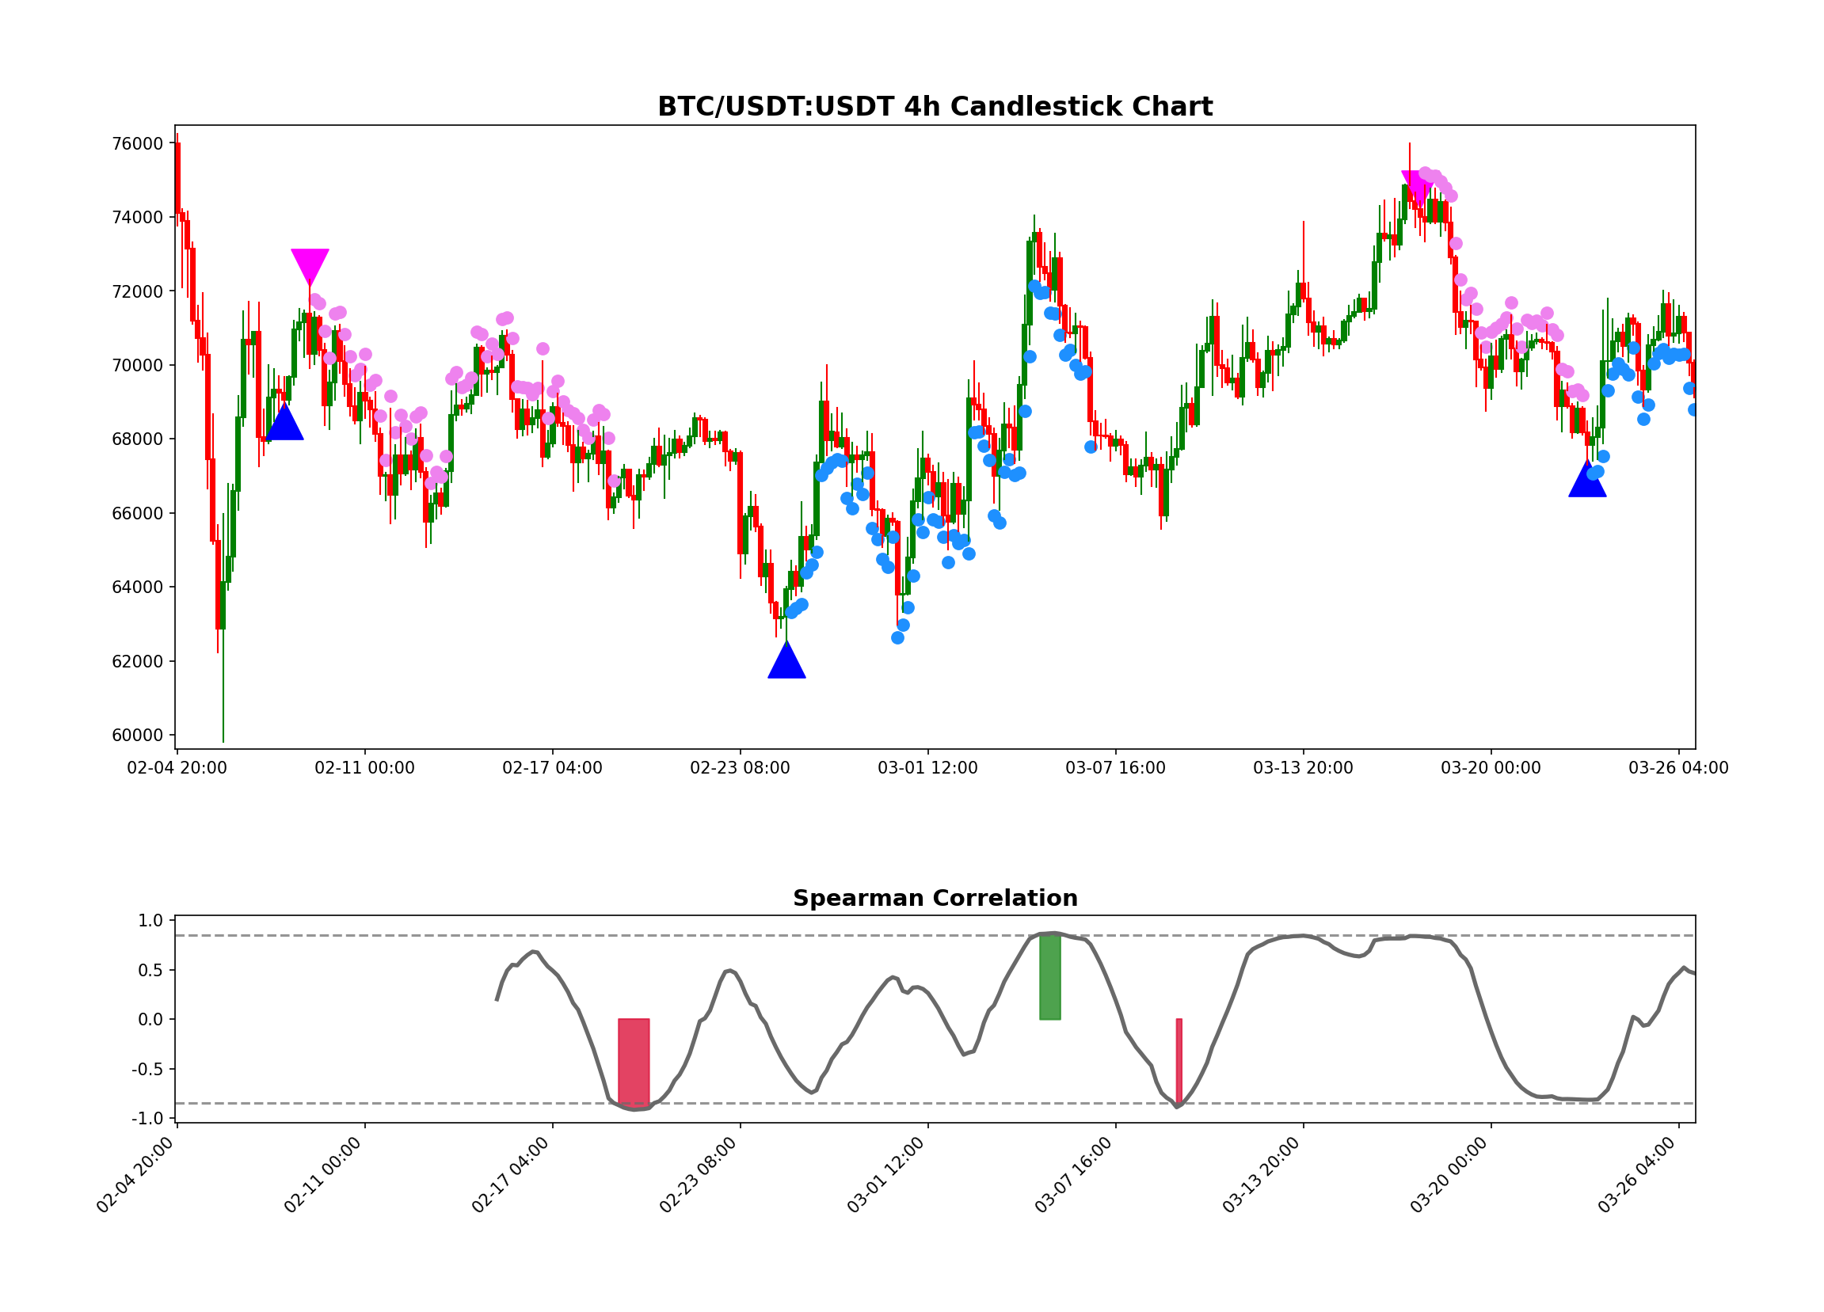
Task: Click the BTC/USDT:USDT 4h Candlestick Chart title
Action: point(935,107)
